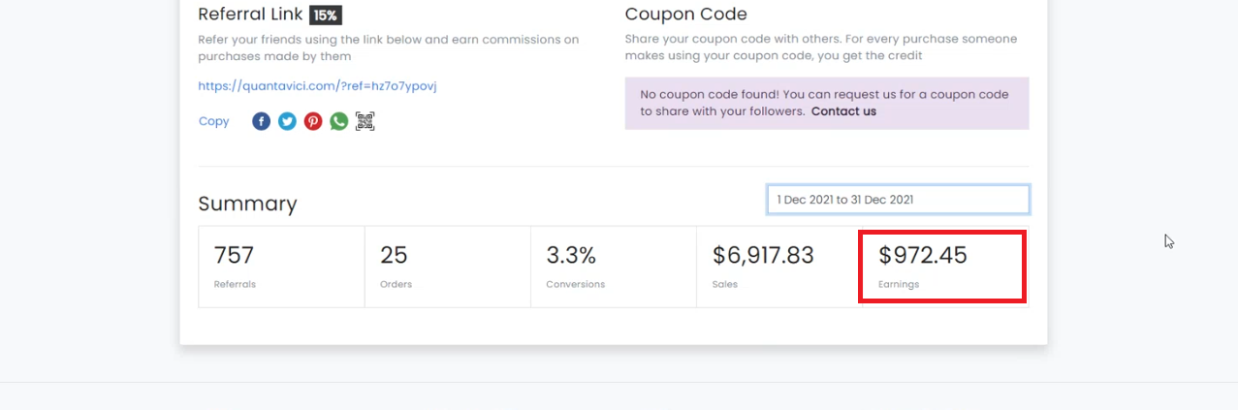Viewport: 1238px width, 410px height.
Task: Show the referral QR code
Action: [365, 121]
